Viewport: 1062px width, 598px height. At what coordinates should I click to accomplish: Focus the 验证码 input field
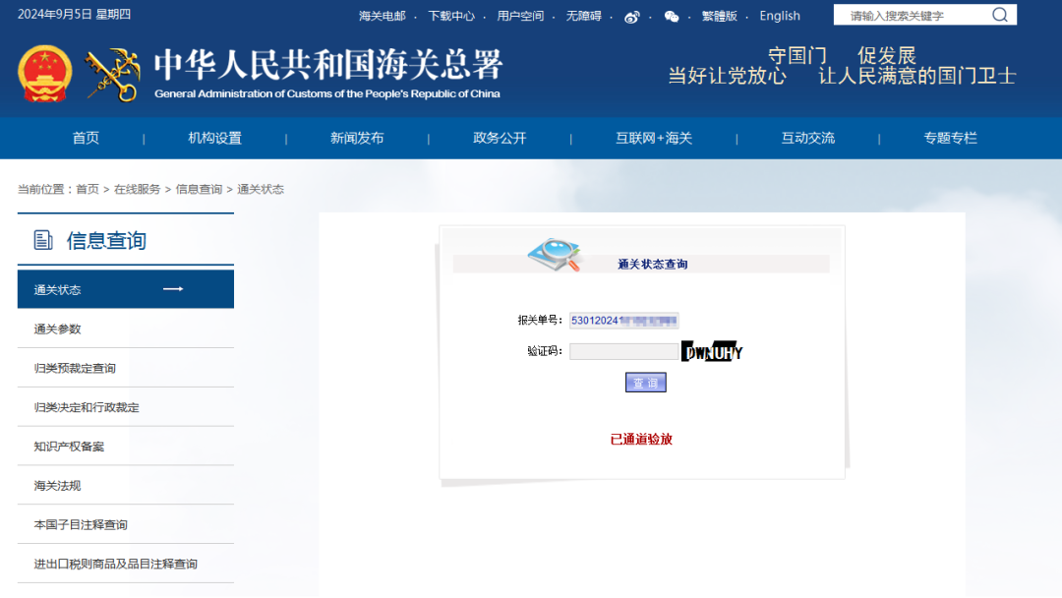pos(623,351)
